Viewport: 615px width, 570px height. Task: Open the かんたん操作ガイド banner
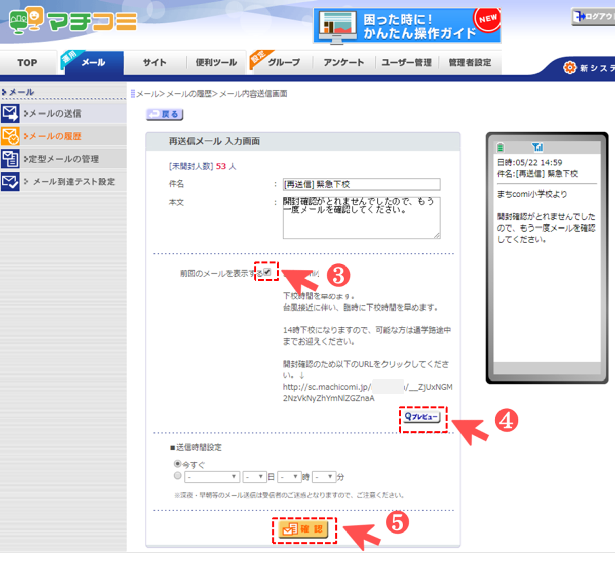click(x=407, y=26)
